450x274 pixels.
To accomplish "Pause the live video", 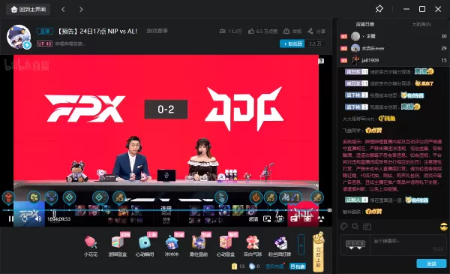I will tap(10, 219).
